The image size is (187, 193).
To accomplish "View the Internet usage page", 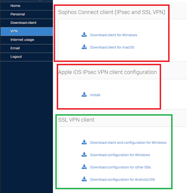I will tap(27, 40).
